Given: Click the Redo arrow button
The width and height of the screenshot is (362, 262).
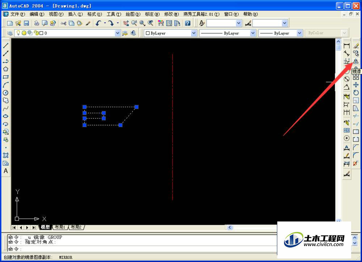Looking at the screenshot, I should [x=111, y=23].
